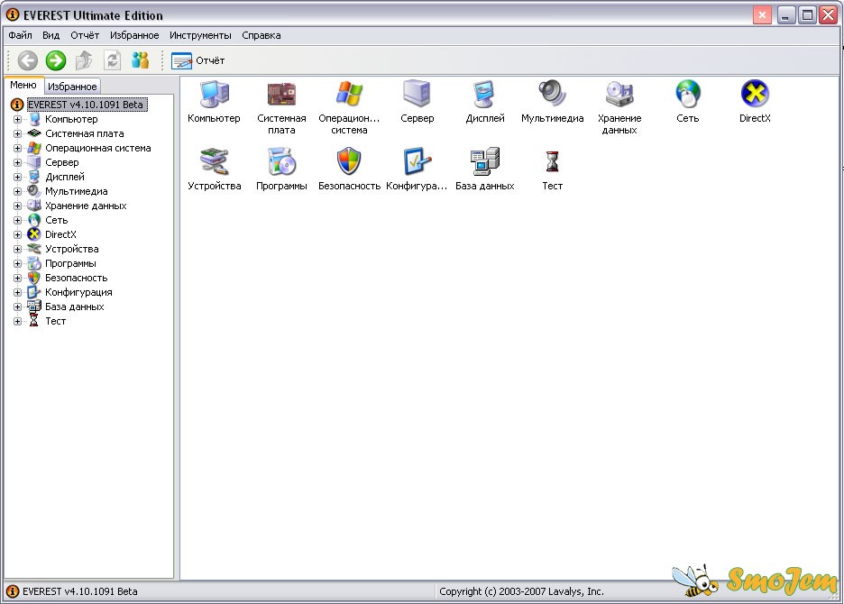Expand the Хранение данных tree node
The width and height of the screenshot is (844, 604).
17,206
